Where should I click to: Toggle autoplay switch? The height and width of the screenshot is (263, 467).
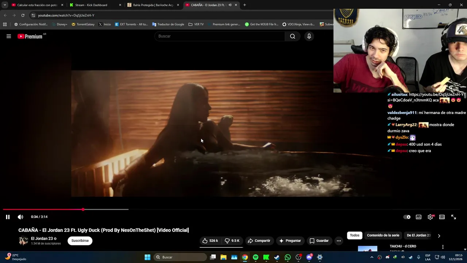[407, 217]
